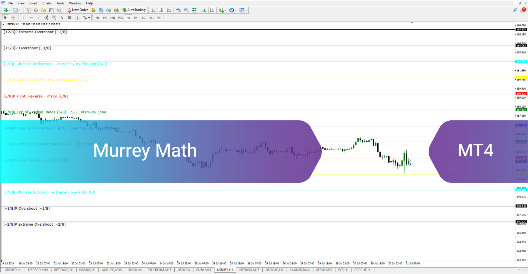This screenshot has height=274, width=528.
Task: Switch the timeframe to H4
Action: coord(136,18)
